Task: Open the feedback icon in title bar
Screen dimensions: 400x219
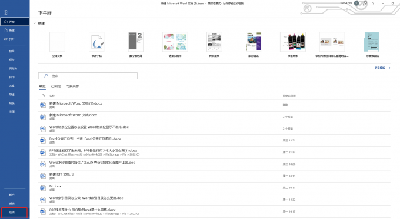Action: click(x=365, y=4)
